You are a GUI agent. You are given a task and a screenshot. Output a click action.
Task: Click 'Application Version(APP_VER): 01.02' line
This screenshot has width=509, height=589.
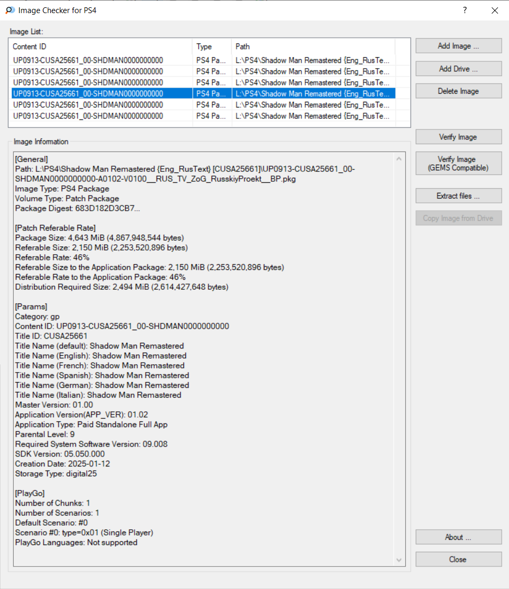(82, 415)
